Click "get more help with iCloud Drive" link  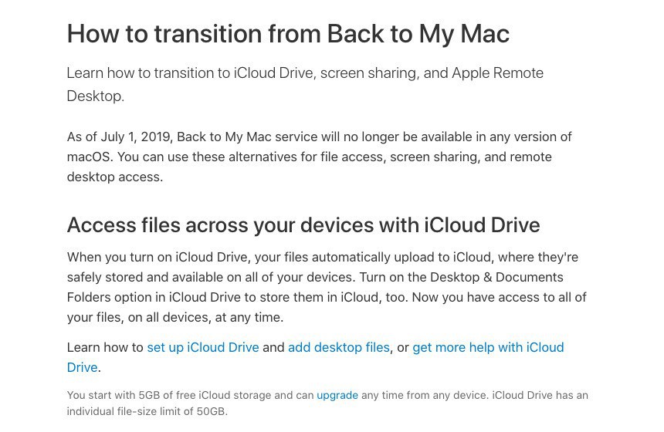click(x=488, y=348)
